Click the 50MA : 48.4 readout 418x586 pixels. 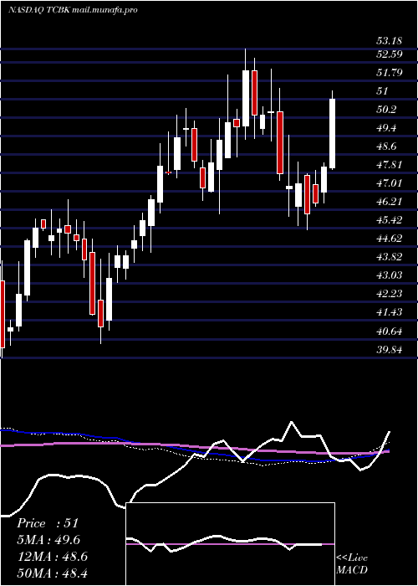pyautogui.click(x=52, y=573)
